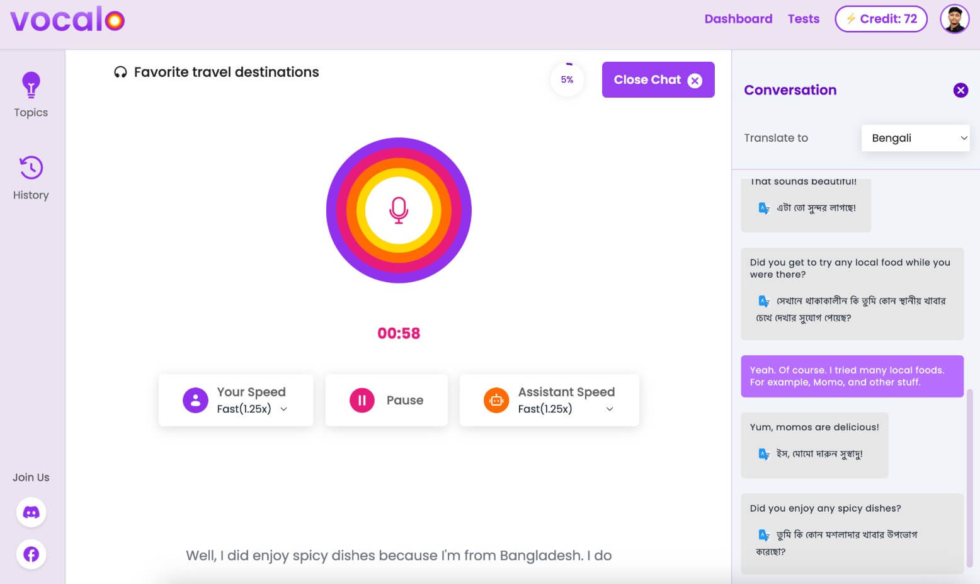Screen dimensions: 980x584
Task: Open the Topics lightbulb icon
Action: point(31,84)
